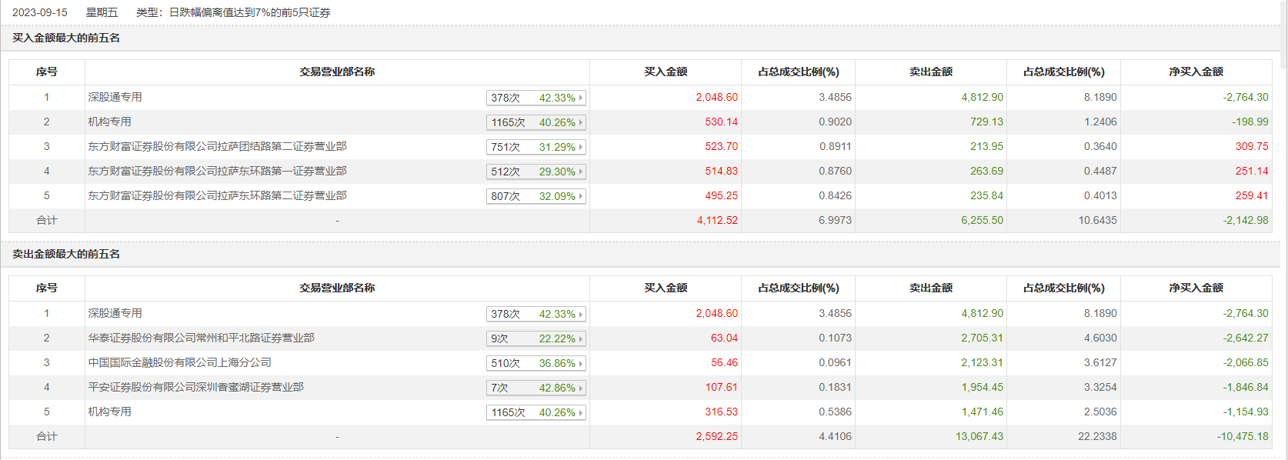Open 东方财富拉萨东环路第一证券营业部 link

(x=217, y=171)
